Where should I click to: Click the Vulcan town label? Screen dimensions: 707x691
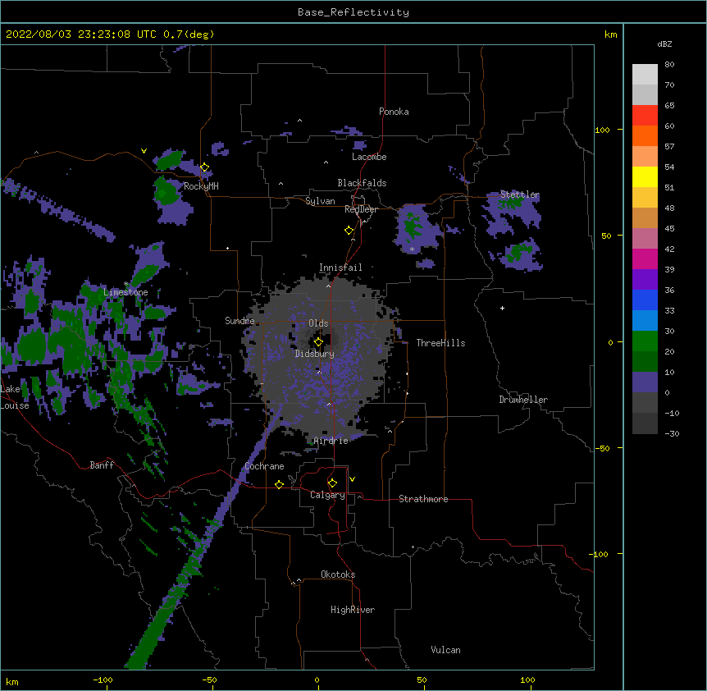[445, 650]
